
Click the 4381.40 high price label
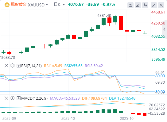click(104, 16)
